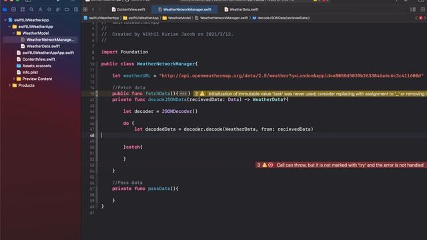Open the Project navigator folder icon

click(5, 9)
